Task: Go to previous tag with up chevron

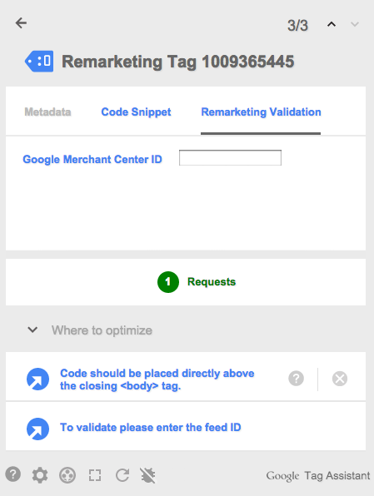Action: 332,24
